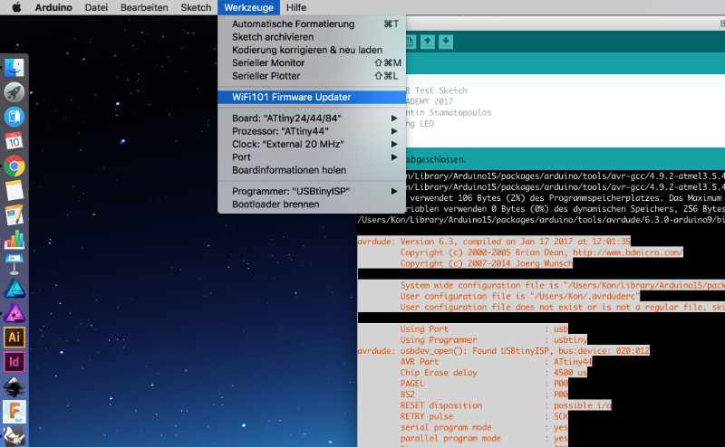The image size is (725, 447).
Task: Open the Apple menu
Action: pos(16,7)
